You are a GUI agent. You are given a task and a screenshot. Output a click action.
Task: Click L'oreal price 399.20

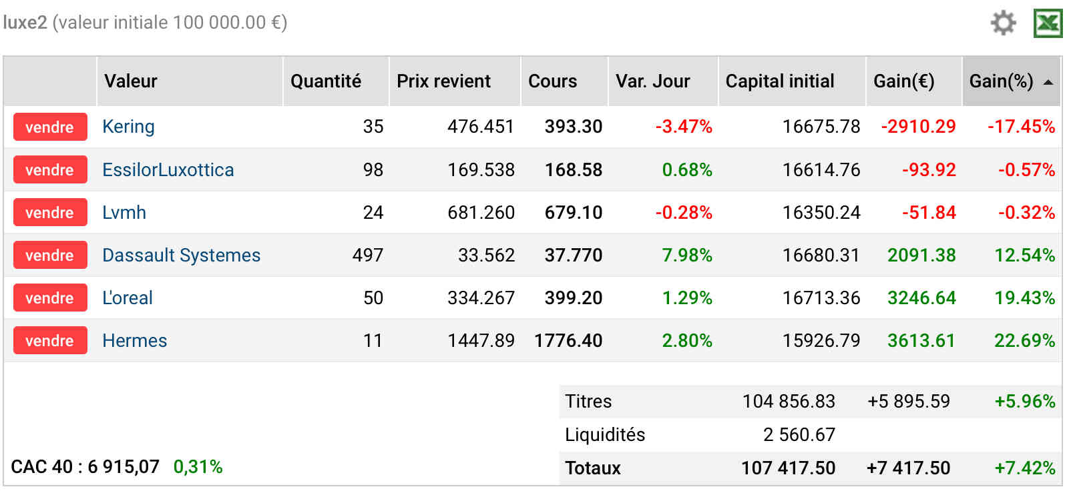click(x=574, y=298)
